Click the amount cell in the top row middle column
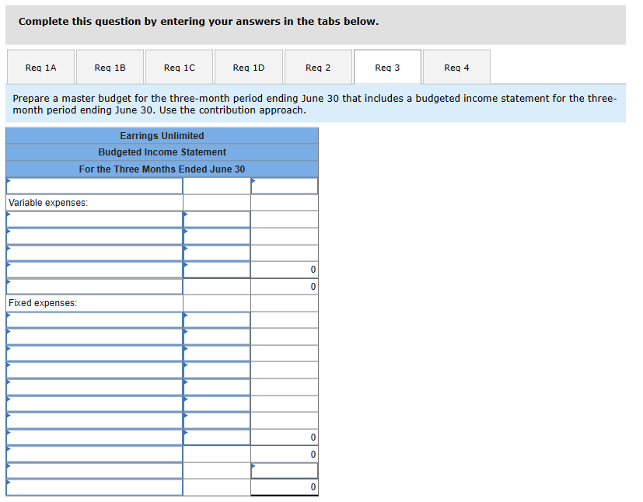This screenshot has height=502, width=643. (216, 185)
